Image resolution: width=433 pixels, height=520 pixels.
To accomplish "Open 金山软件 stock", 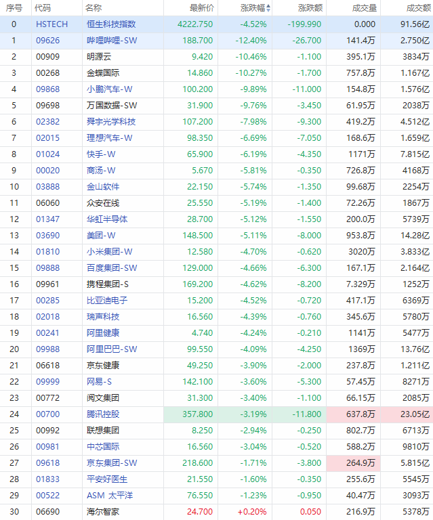I will click(103, 187).
